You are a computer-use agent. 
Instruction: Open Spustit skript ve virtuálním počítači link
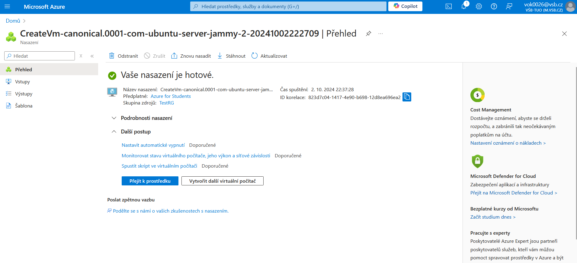(x=159, y=166)
